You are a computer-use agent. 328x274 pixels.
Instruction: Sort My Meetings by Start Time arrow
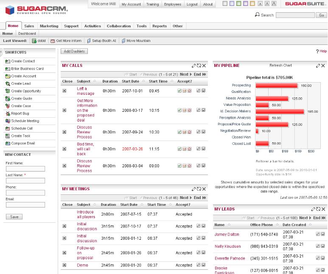170,205
